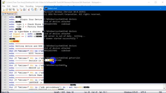Viewport: 166px width, 93px height.
Task: Maximize the Notepad++ window
Action: 156,2
